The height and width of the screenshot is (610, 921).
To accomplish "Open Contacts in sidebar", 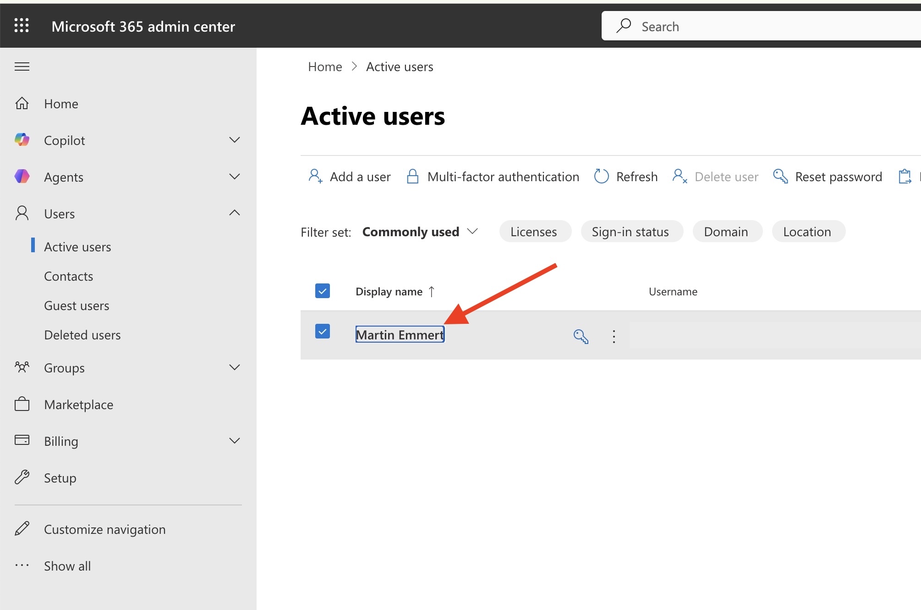I will click(x=68, y=276).
